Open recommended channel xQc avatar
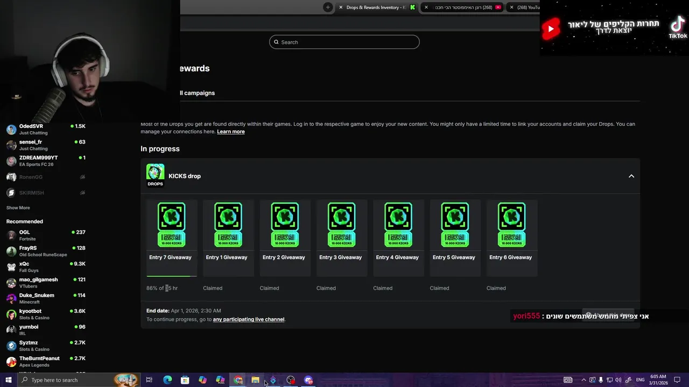Image resolution: width=689 pixels, height=387 pixels. pos(11,267)
